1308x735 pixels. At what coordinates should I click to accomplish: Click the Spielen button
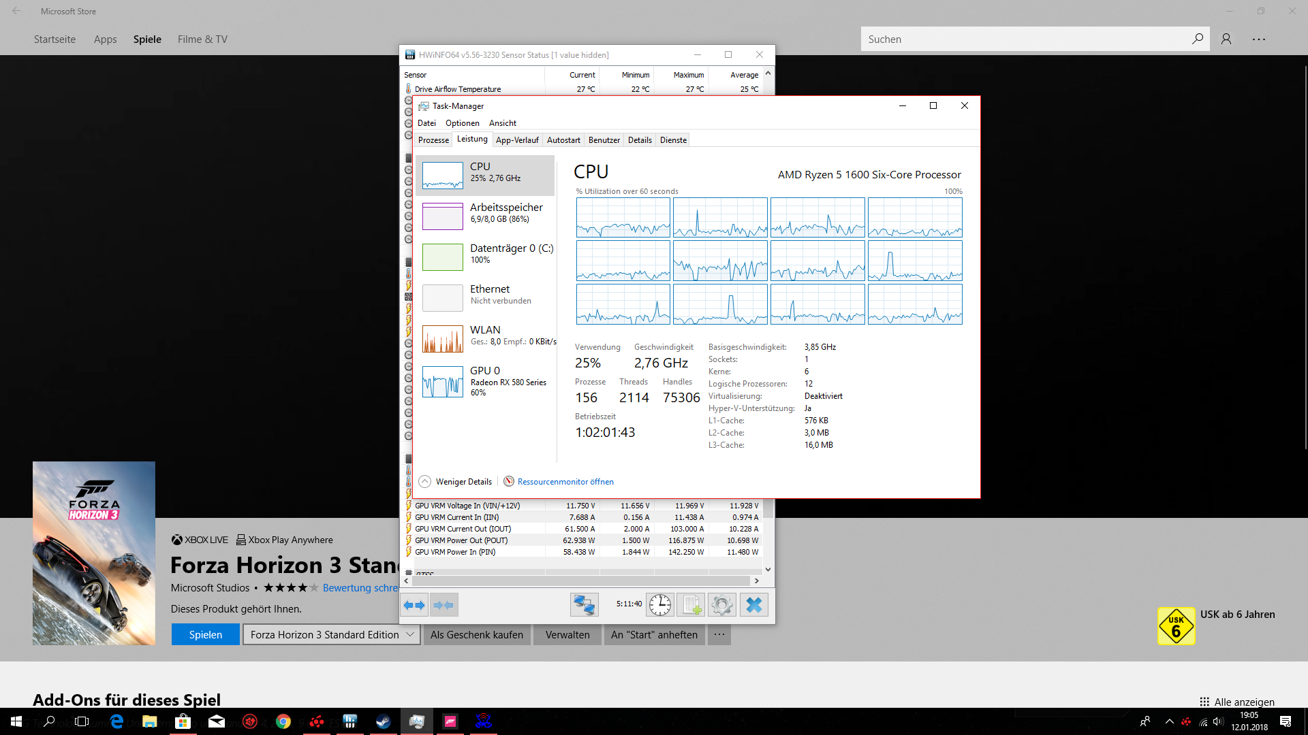pyautogui.click(x=205, y=634)
